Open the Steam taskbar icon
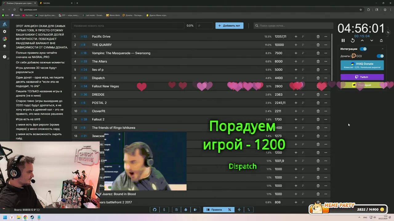The width and height of the screenshot is (394, 221). [x=32, y=217]
